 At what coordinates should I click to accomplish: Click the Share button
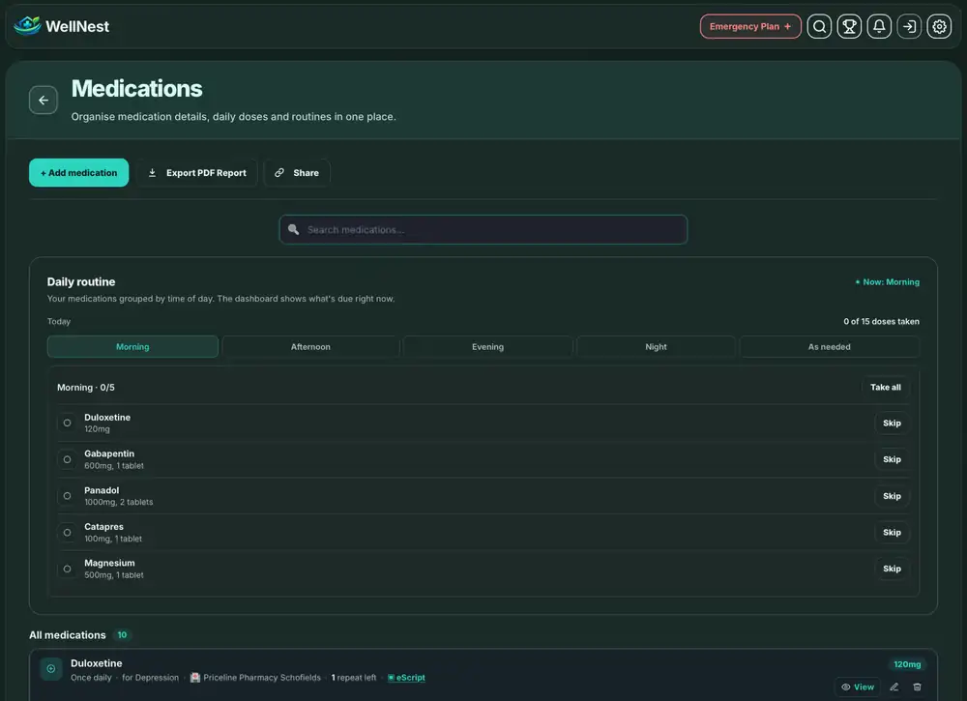tap(297, 173)
